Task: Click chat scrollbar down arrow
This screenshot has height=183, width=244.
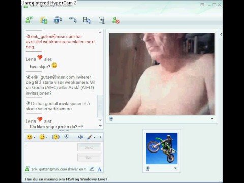Action: pos(100,120)
